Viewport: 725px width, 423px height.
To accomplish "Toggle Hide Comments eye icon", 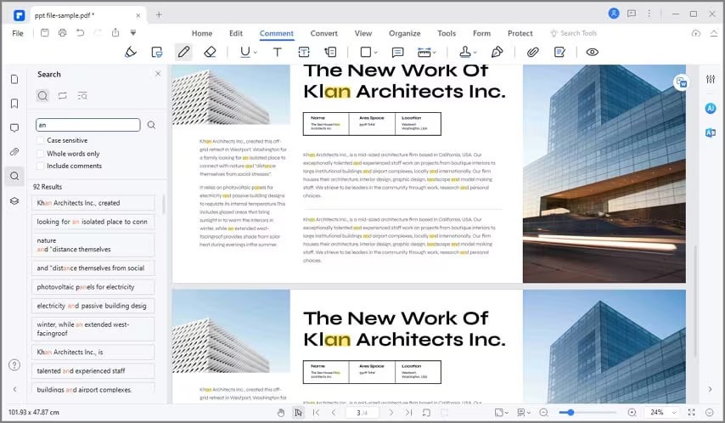I will tap(593, 53).
